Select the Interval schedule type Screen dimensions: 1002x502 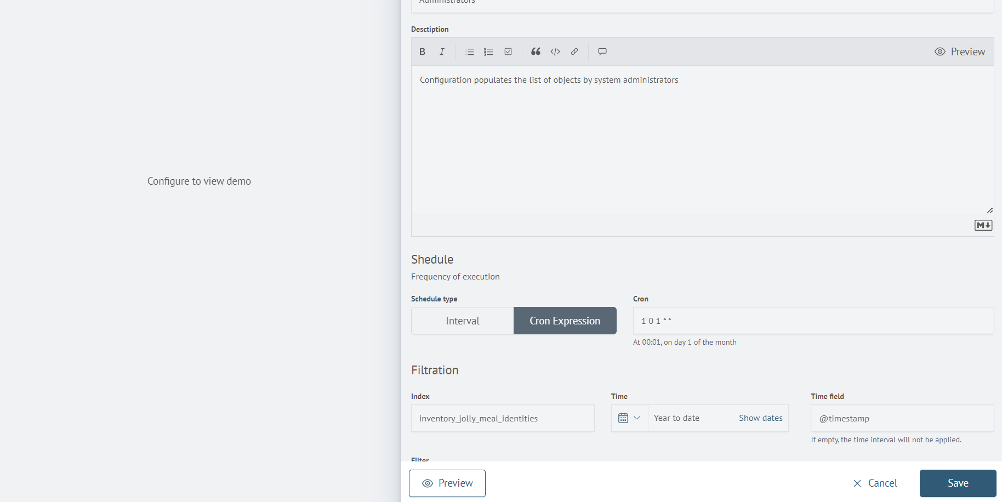click(x=463, y=321)
